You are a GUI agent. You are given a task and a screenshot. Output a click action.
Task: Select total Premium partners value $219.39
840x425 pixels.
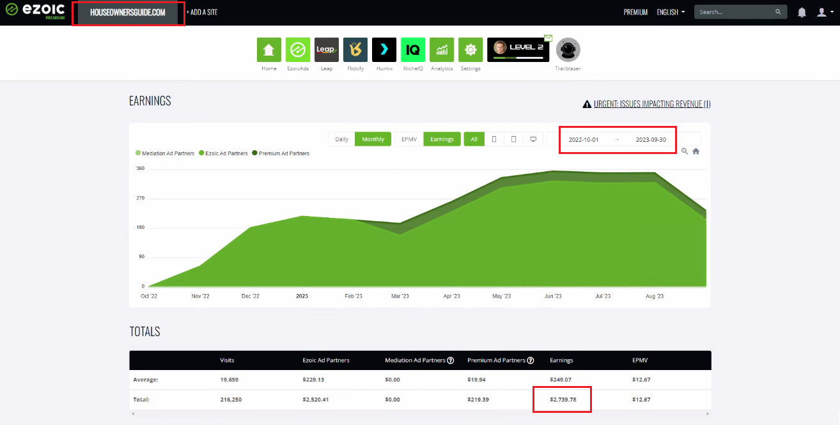pyautogui.click(x=478, y=399)
